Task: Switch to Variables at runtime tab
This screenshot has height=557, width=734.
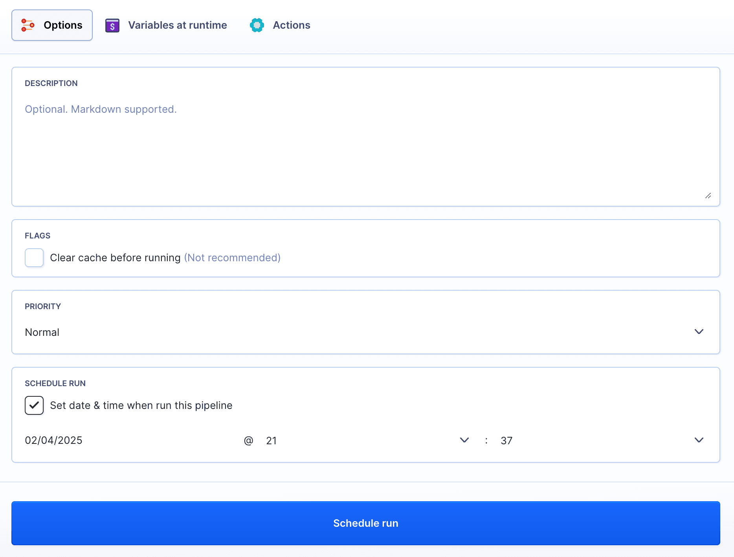Action: click(177, 25)
